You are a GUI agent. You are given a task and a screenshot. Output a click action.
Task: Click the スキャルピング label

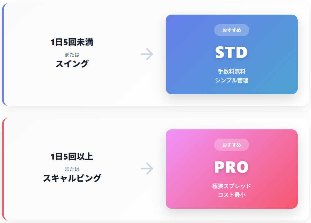[x=72, y=178]
